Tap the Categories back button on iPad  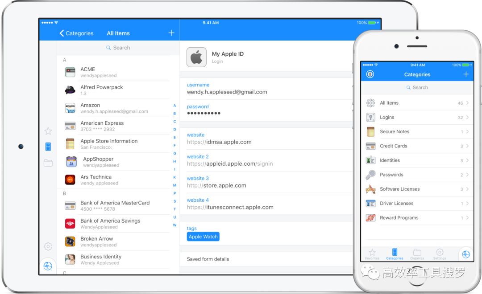pyautogui.click(x=76, y=33)
